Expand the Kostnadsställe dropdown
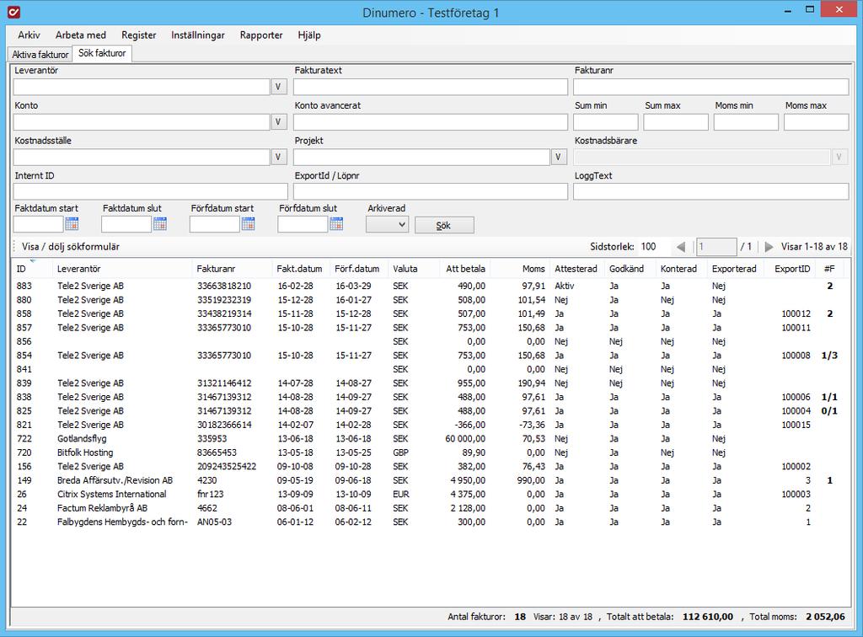 click(x=278, y=157)
